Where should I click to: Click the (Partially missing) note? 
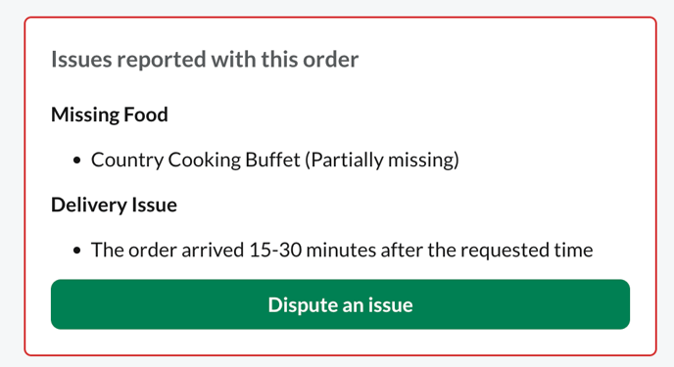tap(382, 161)
